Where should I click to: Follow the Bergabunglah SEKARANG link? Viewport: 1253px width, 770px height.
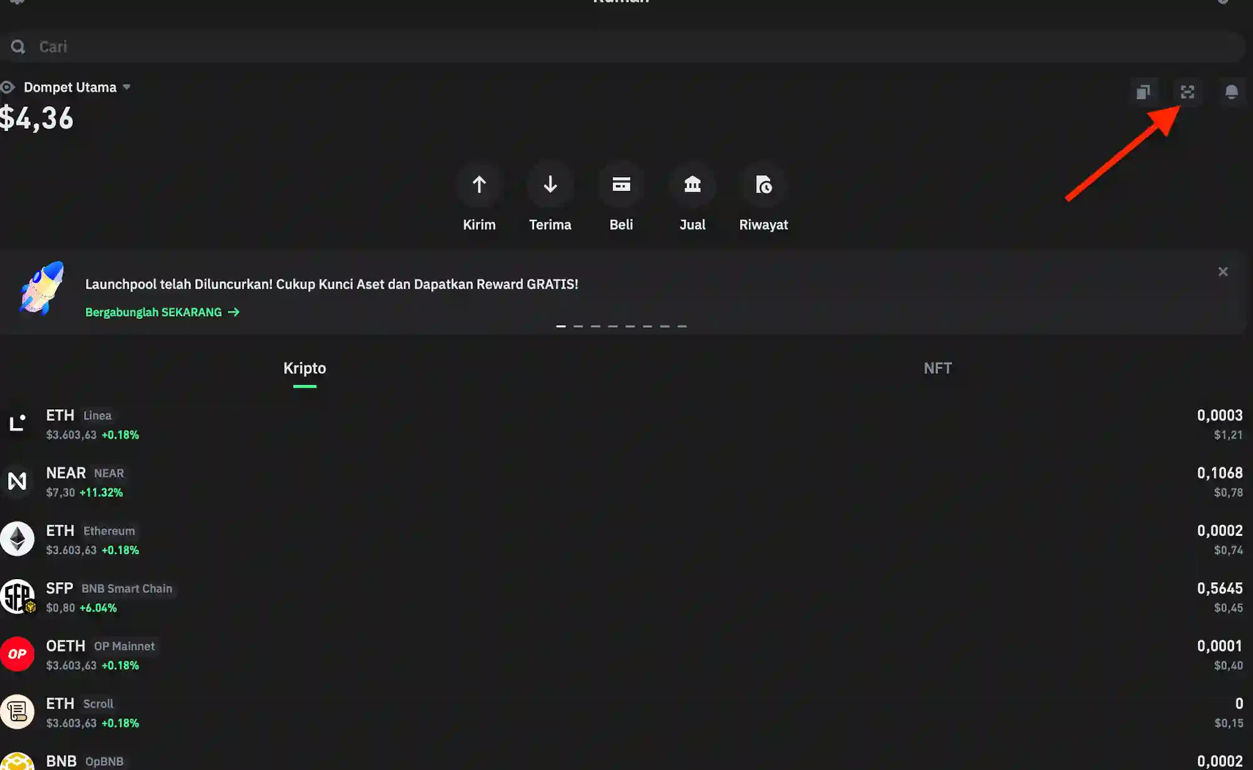(162, 312)
